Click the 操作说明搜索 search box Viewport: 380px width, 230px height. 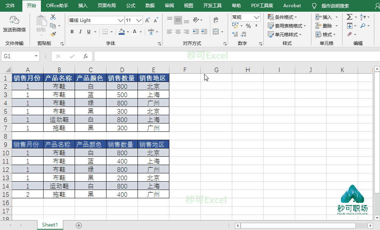click(x=335, y=6)
